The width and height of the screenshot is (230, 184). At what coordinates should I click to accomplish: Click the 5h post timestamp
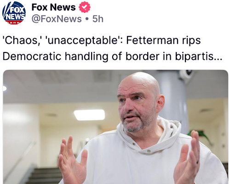tap(98, 19)
